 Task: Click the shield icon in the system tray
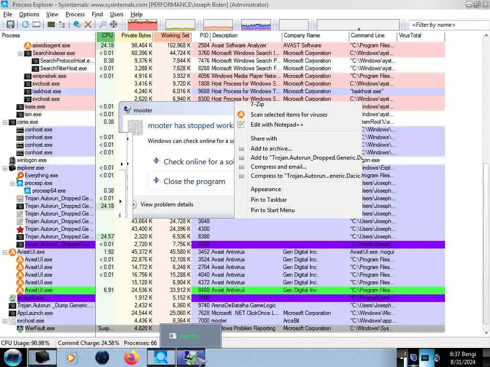(x=413, y=358)
